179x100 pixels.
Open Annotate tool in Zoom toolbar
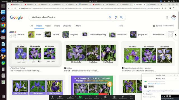(x=96, y=97)
